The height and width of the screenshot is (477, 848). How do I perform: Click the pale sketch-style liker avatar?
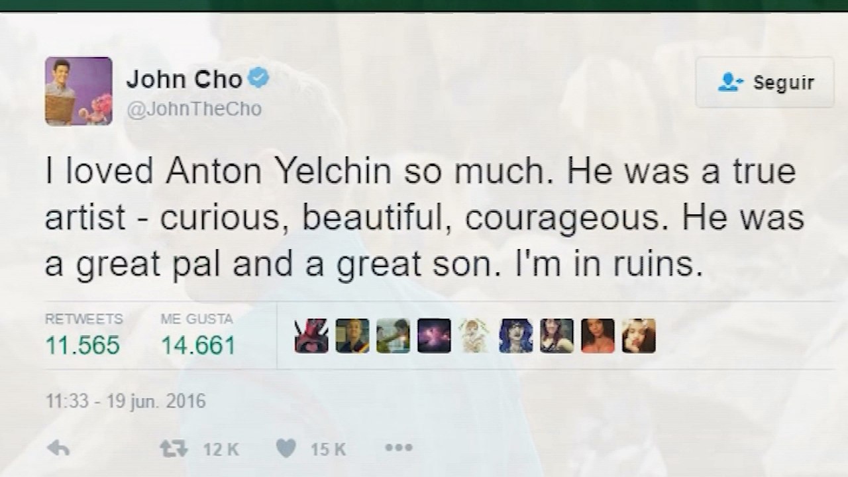[475, 336]
